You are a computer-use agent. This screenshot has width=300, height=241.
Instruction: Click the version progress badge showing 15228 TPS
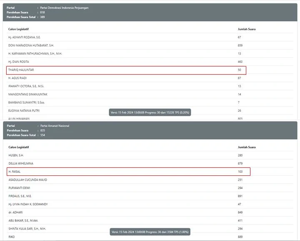pyautogui.click(x=150, y=112)
